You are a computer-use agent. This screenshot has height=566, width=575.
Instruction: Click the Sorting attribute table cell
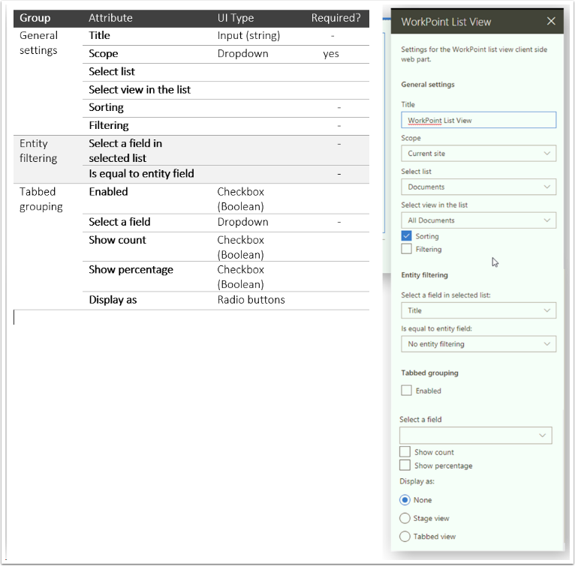[x=106, y=108]
